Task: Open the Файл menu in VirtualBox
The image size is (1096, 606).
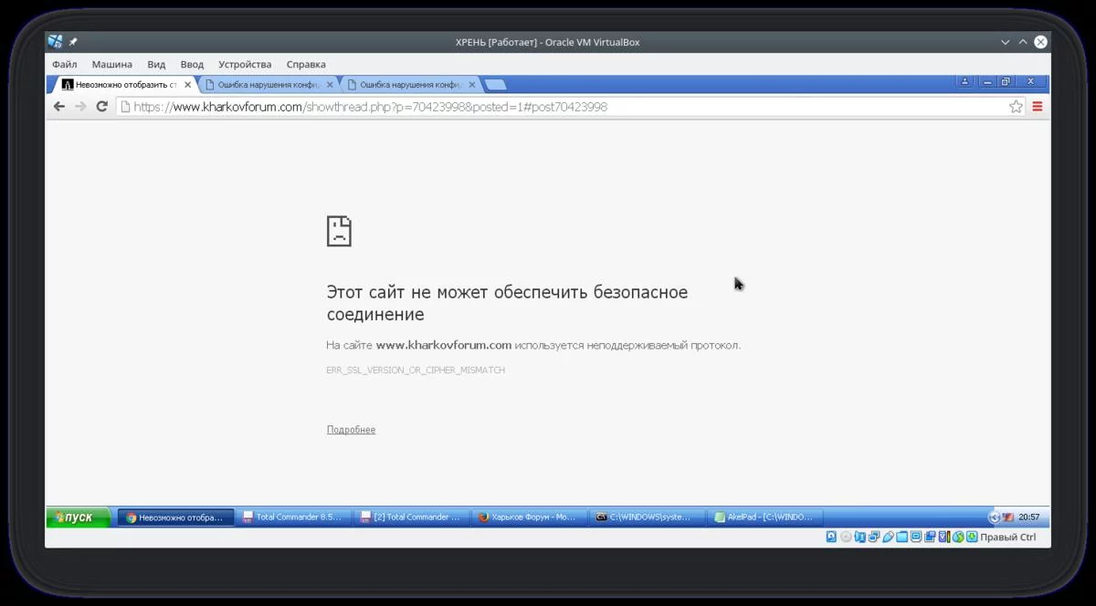Action: (x=64, y=65)
